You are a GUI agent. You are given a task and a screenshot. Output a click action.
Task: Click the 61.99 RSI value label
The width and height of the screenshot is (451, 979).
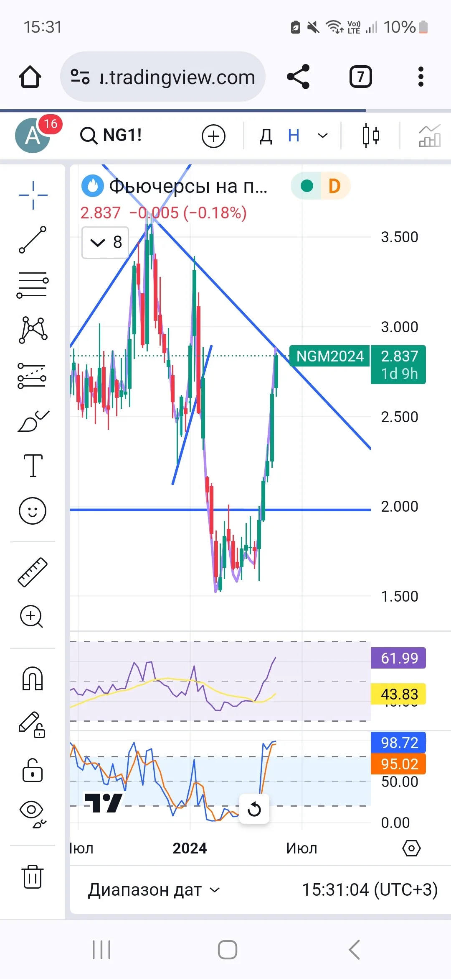(398, 658)
